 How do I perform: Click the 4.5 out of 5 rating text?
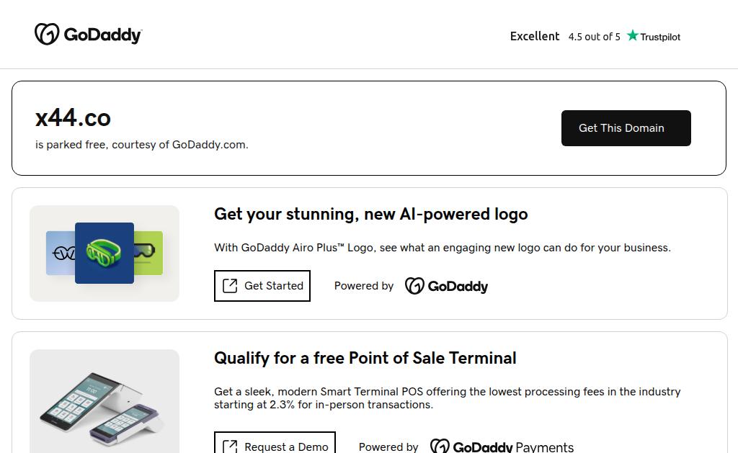point(594,37)
